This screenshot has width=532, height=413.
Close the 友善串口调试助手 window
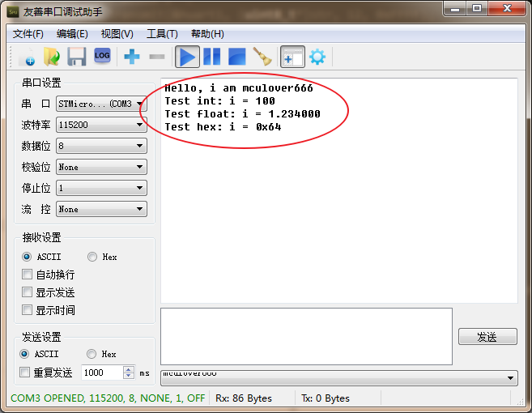(507, 8)
